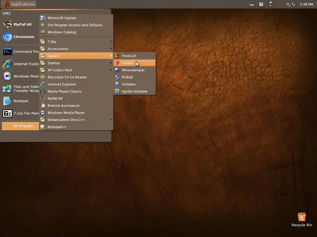Click the Remote Assistance text
This screenshot has height=237, width=317.
click(63, 106)
